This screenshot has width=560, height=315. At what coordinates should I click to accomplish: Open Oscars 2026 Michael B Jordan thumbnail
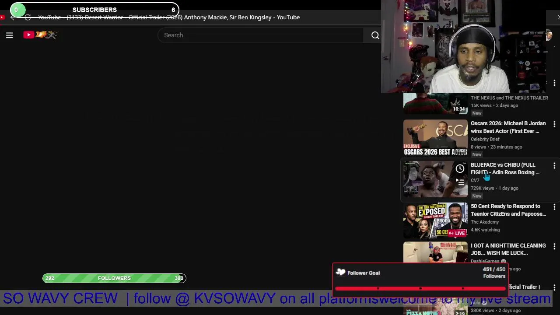click(435, 138)
